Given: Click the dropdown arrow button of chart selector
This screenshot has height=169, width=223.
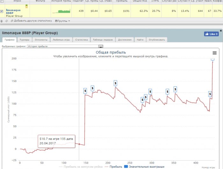Looking at the screenshot, I should coord(101,47).
